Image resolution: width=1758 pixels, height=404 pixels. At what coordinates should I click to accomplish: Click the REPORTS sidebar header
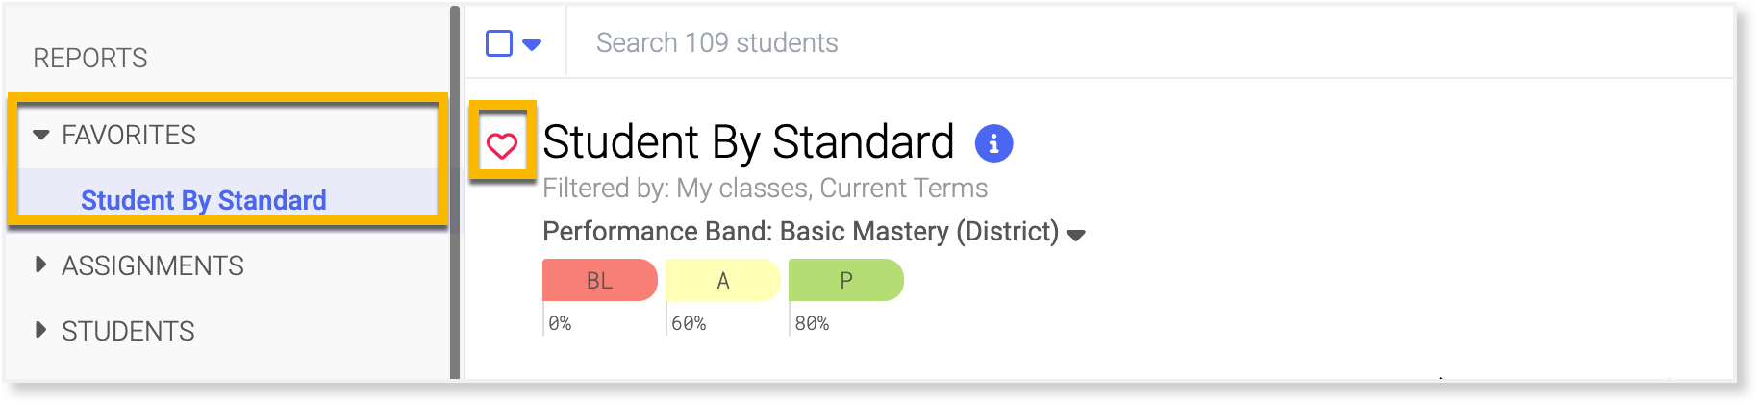(x=90, y=59)
